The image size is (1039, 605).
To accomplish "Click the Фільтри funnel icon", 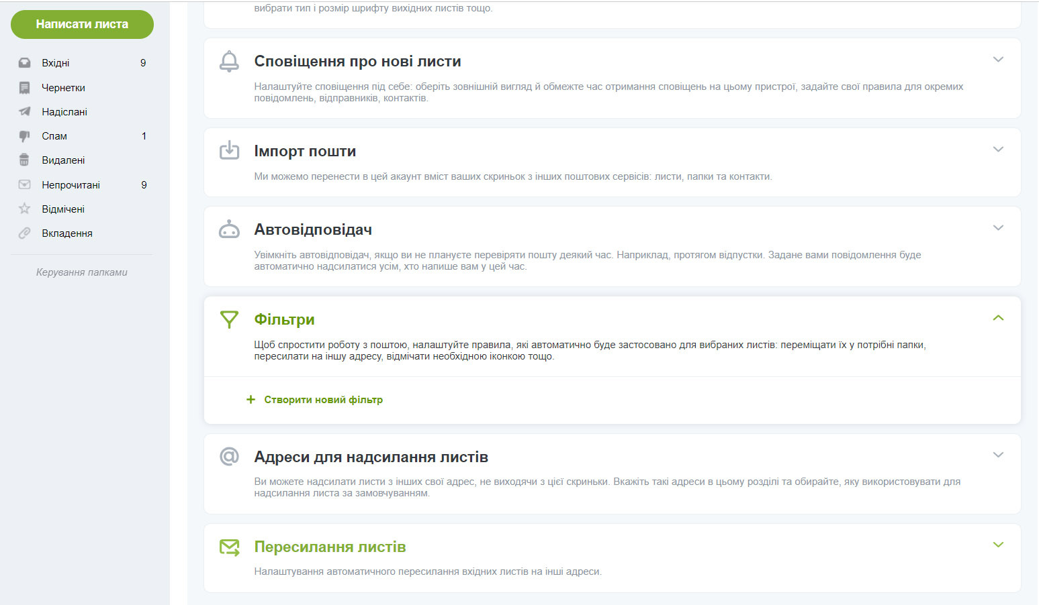I will 229,319.
